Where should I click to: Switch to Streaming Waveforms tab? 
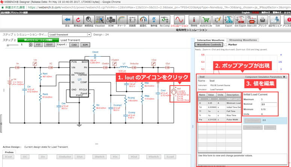coord(243,40)
